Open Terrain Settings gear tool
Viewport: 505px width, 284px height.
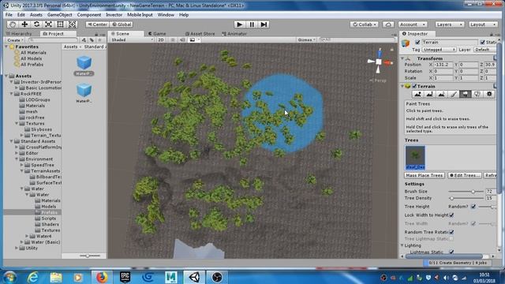click(x=489, y=94)
